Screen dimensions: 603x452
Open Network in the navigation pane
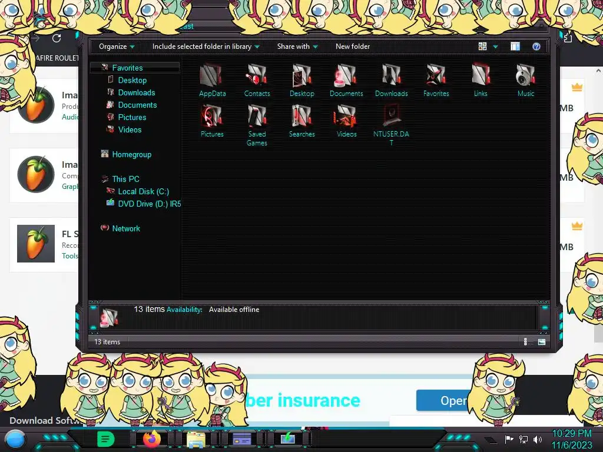126,228
